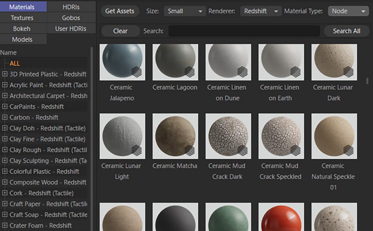Click node badge on Ceramic Lunar Light
Screen dimensions: 373x231
pos(137,150)
